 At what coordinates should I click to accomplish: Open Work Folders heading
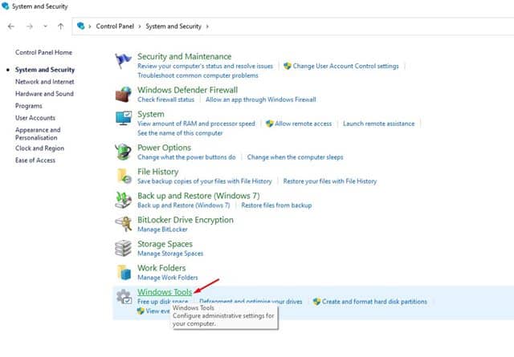click(x=161, y=268)
